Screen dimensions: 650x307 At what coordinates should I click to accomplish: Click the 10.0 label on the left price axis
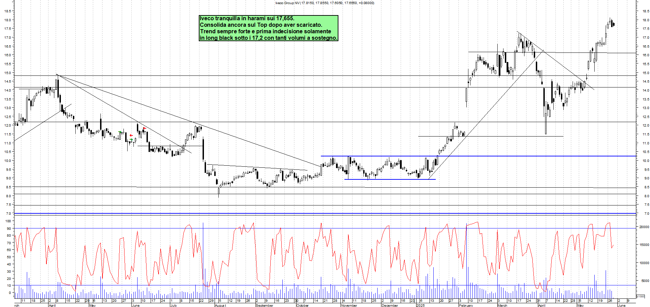point(8,161)
